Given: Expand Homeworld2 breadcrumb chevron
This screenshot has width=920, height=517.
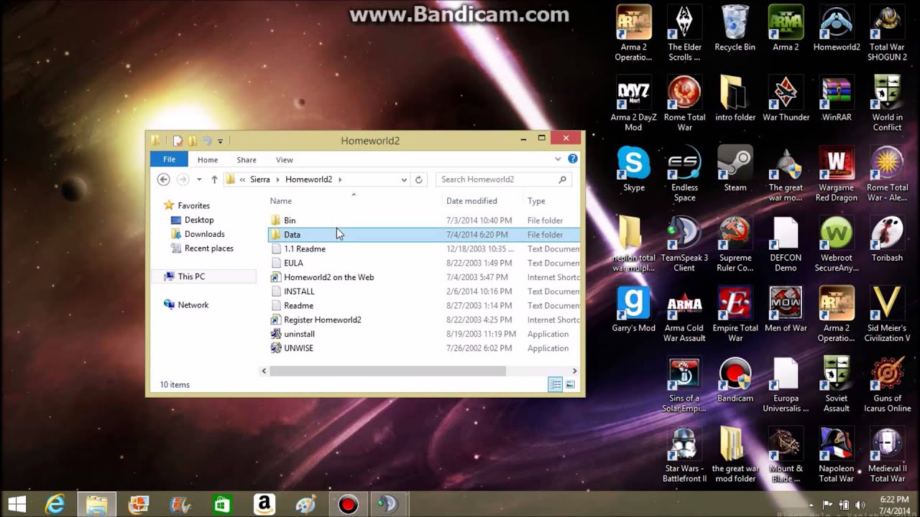Looking at the screenshot, I should click(x=340, y=180).
